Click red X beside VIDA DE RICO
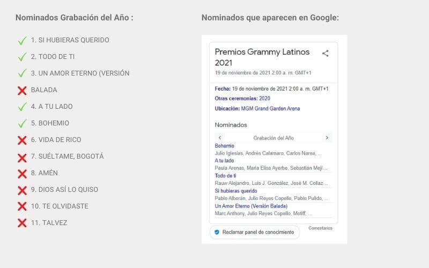This screenshot has width=429, height=268. pyautogui.click(x=22, y=140)
